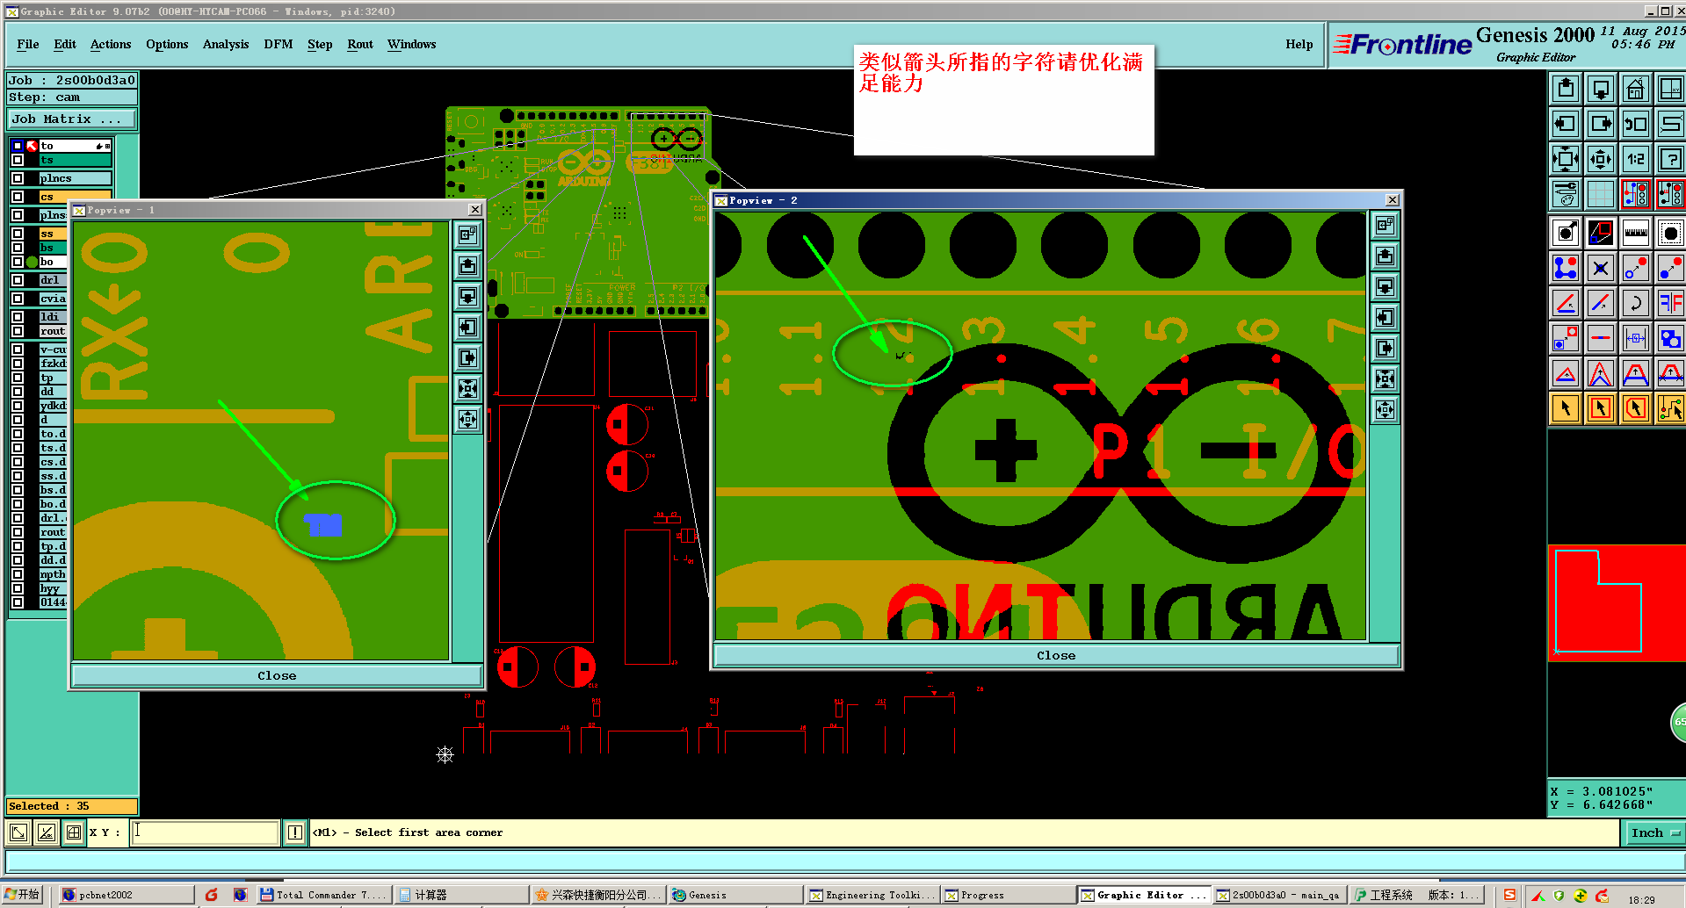
Task: Toggle the plncs layer checkbox
Action: coord(18,178)
